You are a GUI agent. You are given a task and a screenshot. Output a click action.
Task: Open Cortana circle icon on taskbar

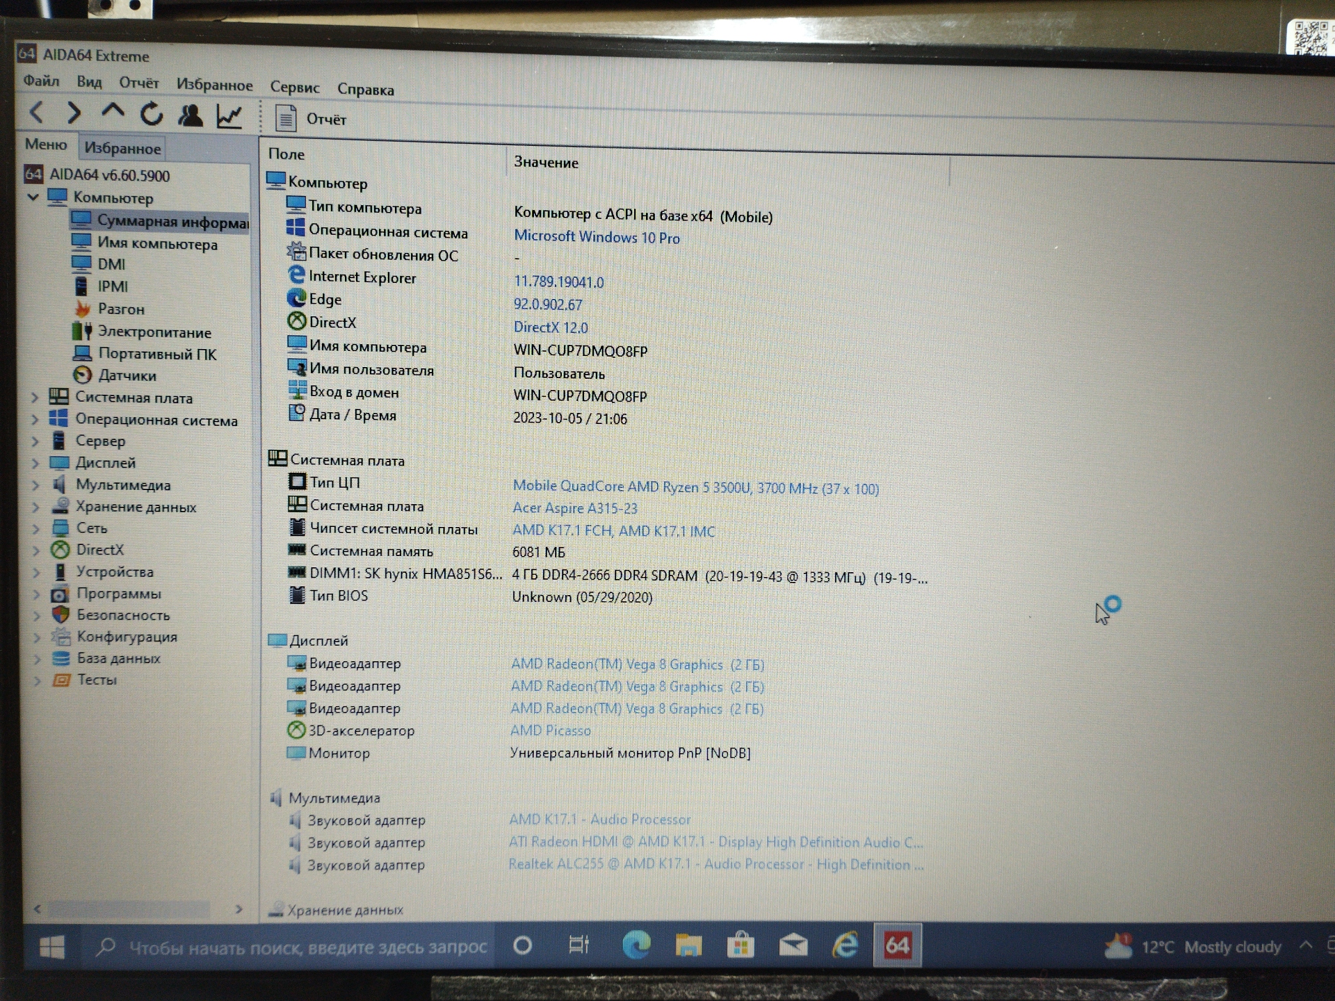522,945
